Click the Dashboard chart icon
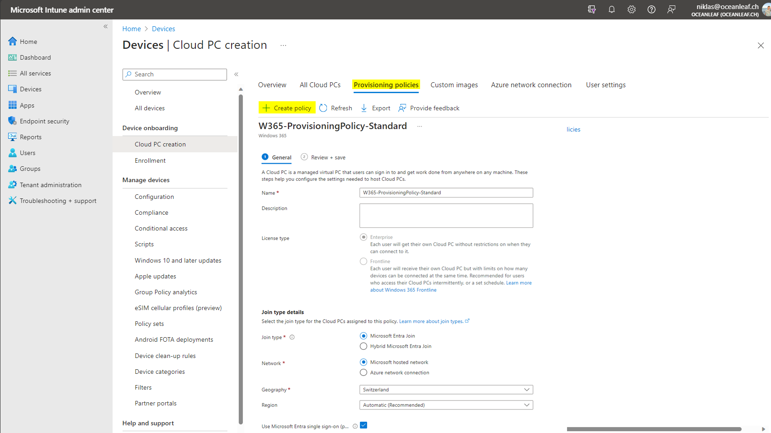This screenshot has height=433, width=771. (x=13, y=57)
